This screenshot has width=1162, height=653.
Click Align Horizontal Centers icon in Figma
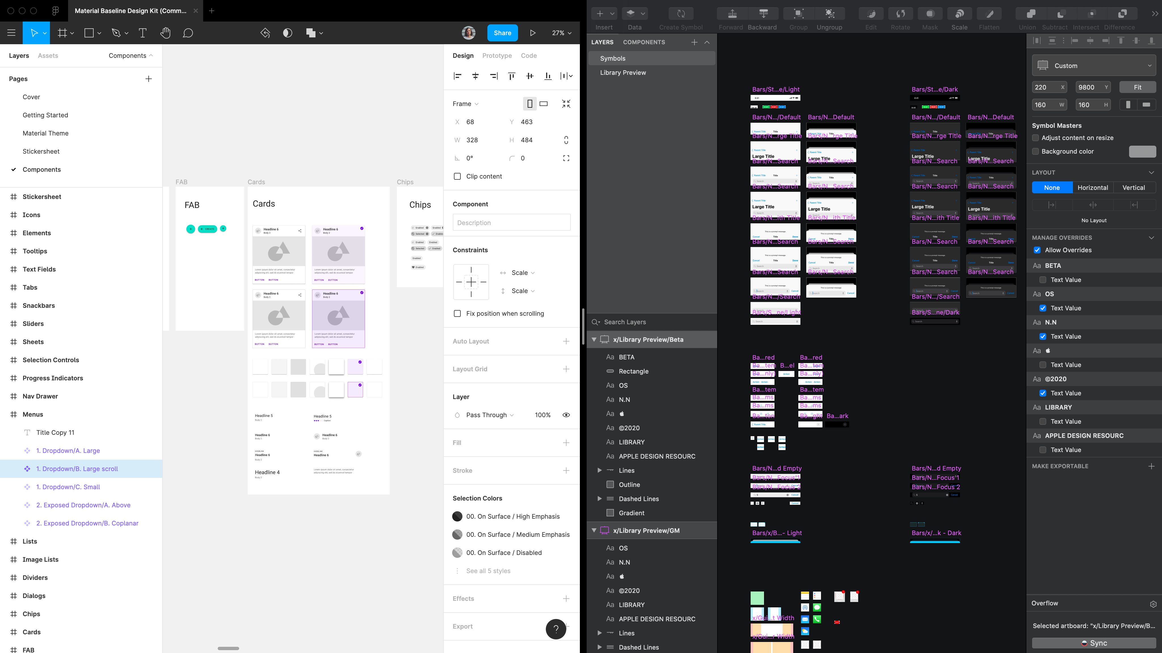click(x=475, y=76)
